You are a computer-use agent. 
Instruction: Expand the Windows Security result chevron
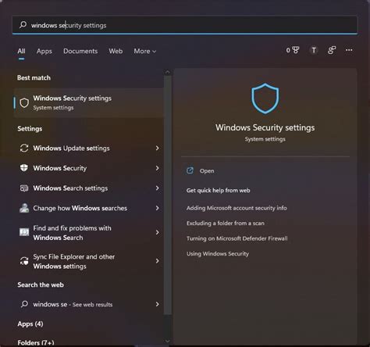[157, 168]
